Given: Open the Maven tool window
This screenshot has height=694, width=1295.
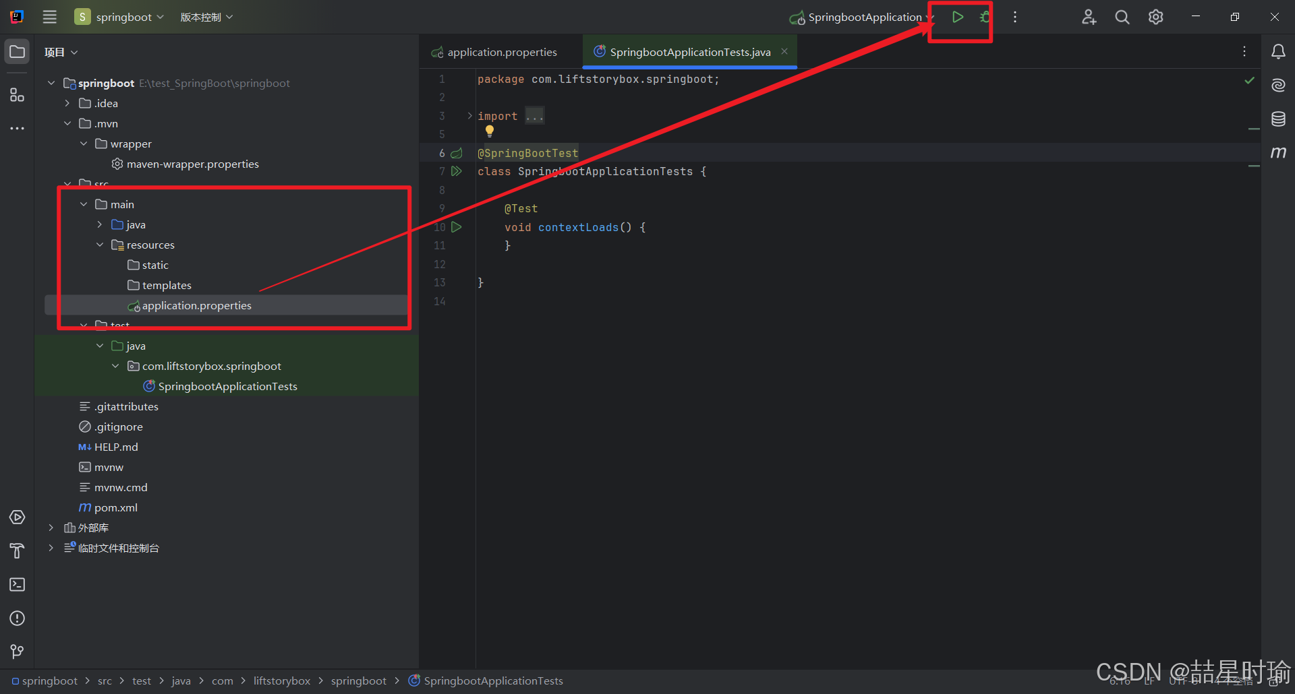Looking at the screenshot, I should click(1278, 153).
